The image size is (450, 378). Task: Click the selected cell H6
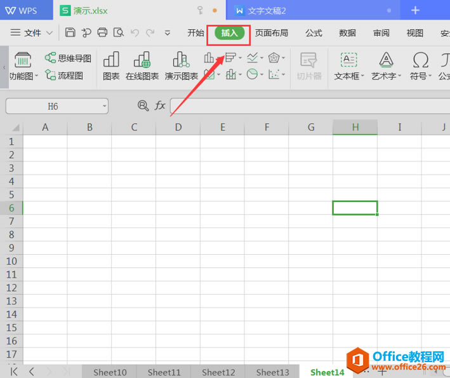click(355, 208)
